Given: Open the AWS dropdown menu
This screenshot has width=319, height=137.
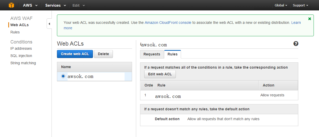Looking at the screenshot, I should click(30, 5).
